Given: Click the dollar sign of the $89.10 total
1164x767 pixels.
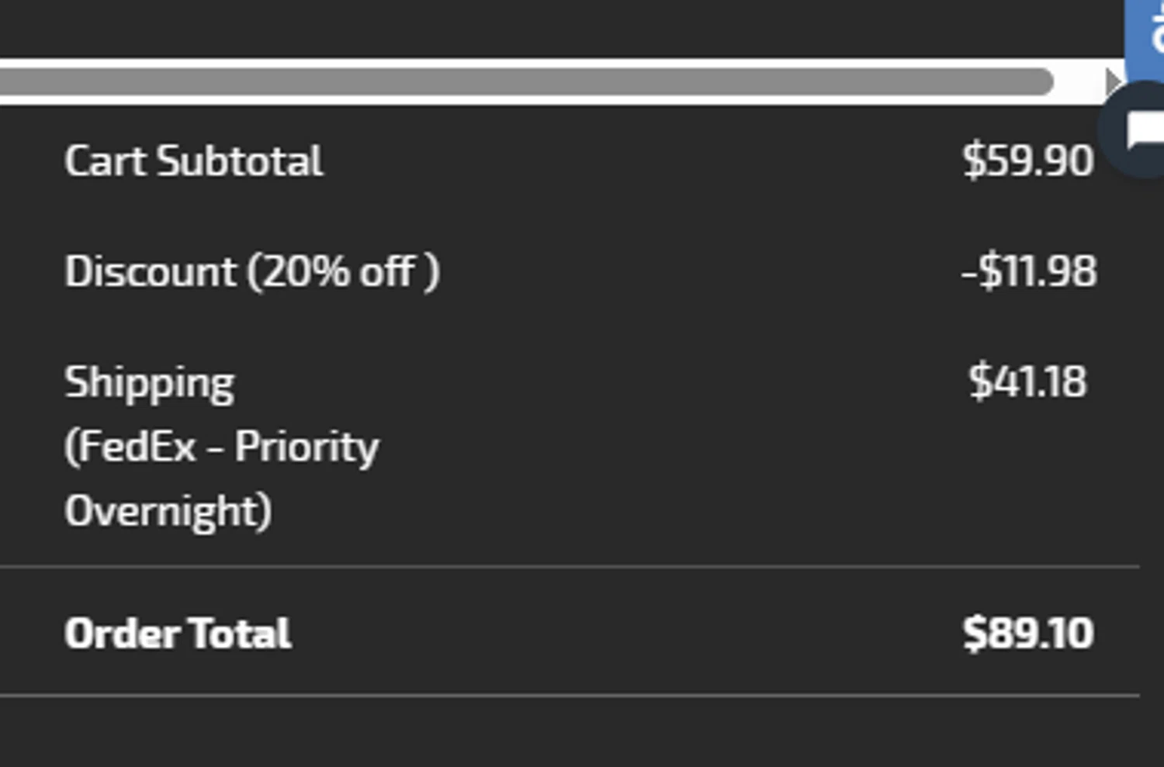Looking at the screenshot, I should 973,634.
